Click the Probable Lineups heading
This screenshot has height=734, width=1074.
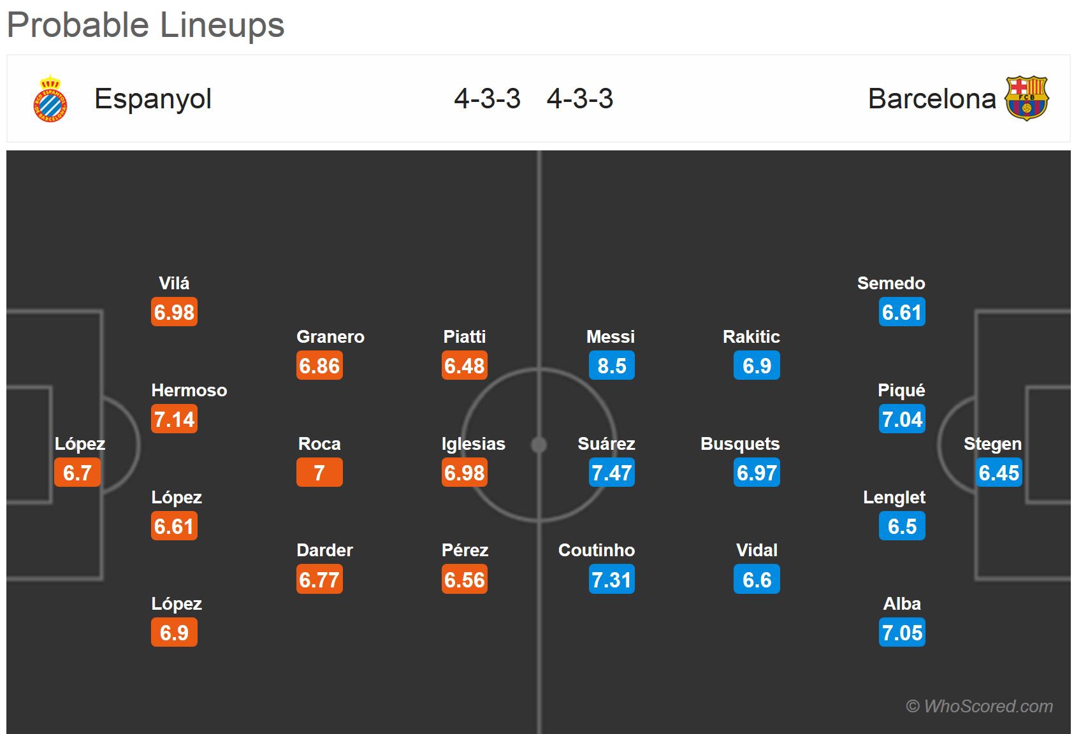click(x=145, y=25)
